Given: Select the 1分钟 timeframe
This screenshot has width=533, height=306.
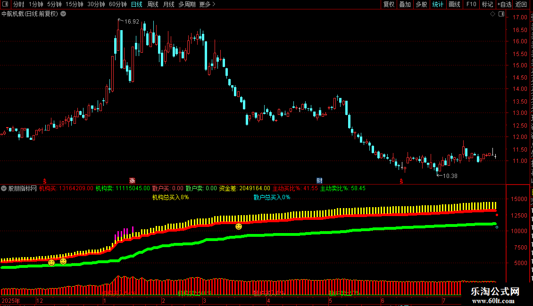Looking at the screenshot, I should 36,4.
